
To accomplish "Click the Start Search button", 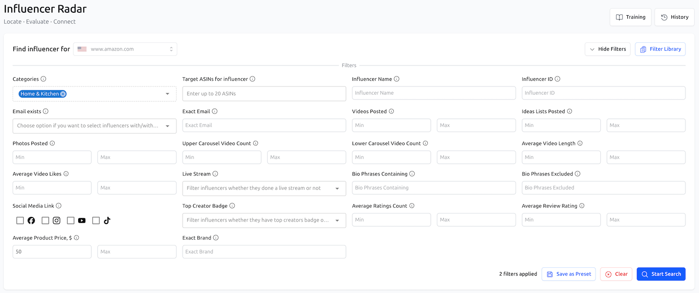I will click(661, 274).
